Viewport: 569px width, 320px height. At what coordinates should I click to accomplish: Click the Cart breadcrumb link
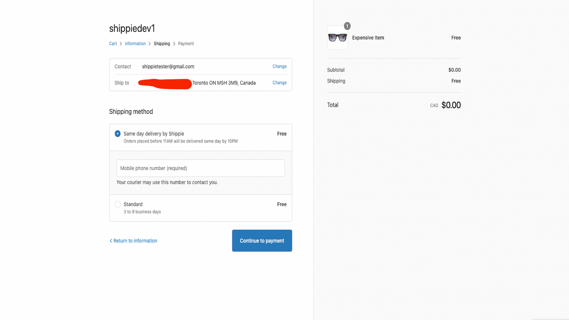coord(113,44)
